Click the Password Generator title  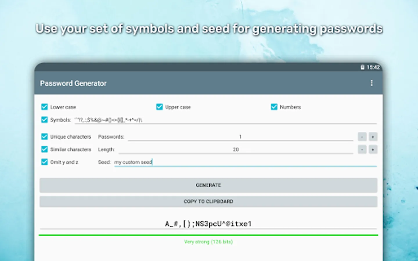pyautogui.click(x=73, y=83)
